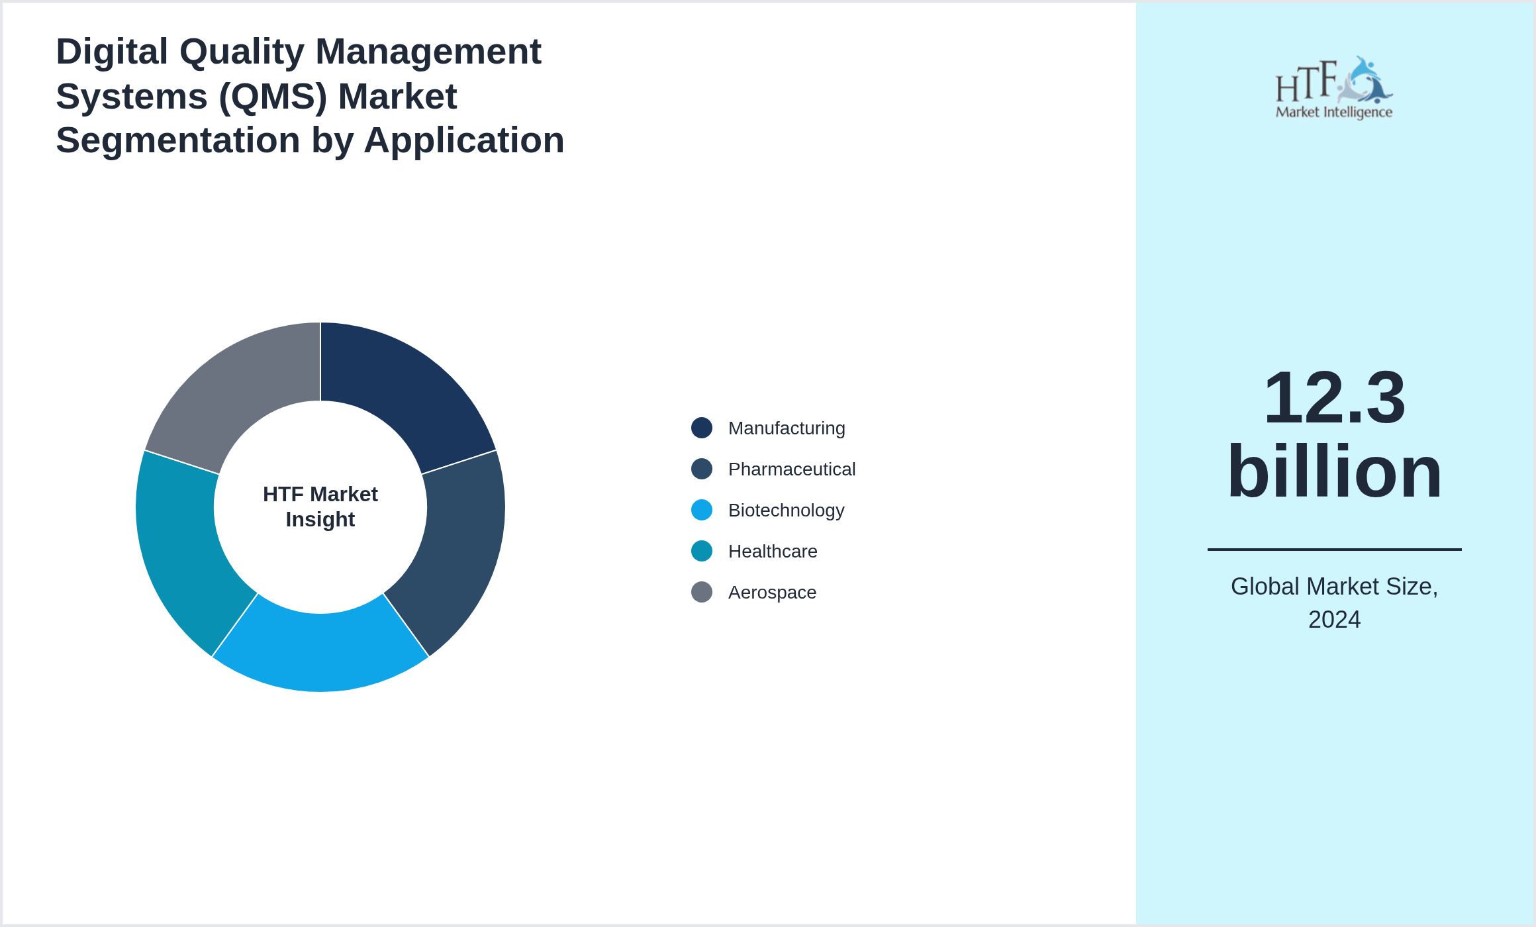Toggle the Healthcare legend entry
Screen dimensions: 1536x927
(773, 551)
